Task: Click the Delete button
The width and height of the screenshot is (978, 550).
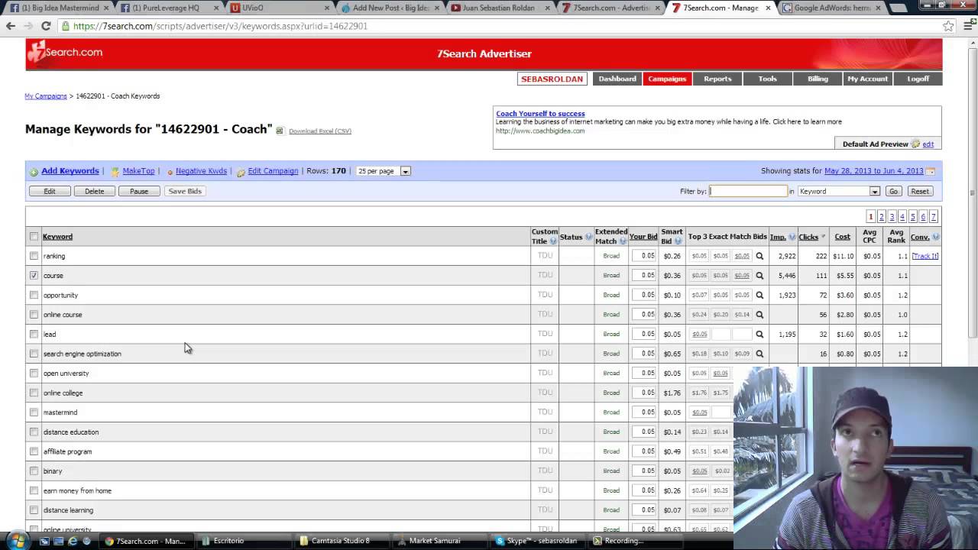Action: (x=95, y=191)
